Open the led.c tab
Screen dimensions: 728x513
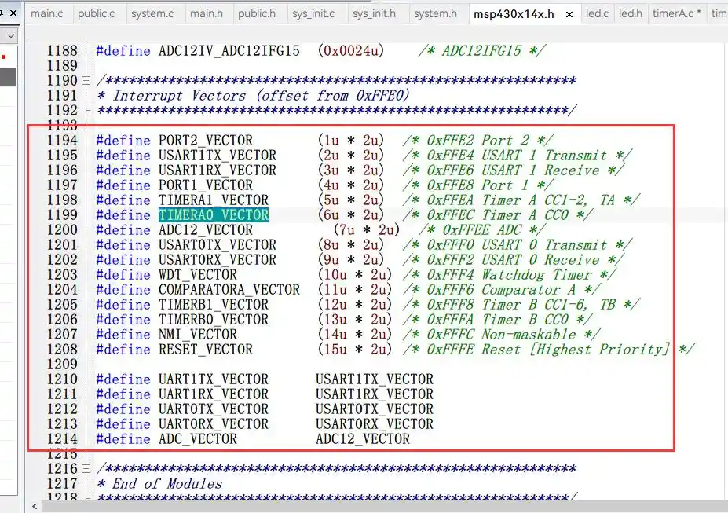click(x=597, y=14)
